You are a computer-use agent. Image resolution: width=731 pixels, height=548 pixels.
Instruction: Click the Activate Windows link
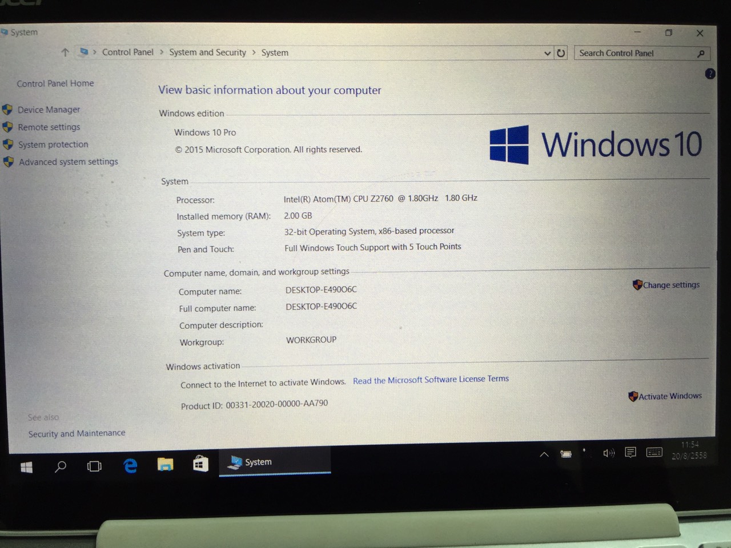670,396
